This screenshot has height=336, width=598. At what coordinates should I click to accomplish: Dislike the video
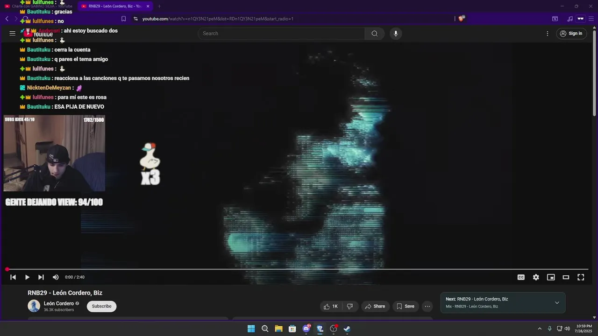[x=350, y=306]
